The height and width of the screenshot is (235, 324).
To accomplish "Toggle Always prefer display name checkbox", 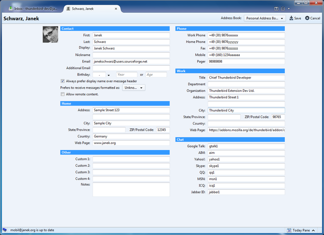I will tap(62, 81).
